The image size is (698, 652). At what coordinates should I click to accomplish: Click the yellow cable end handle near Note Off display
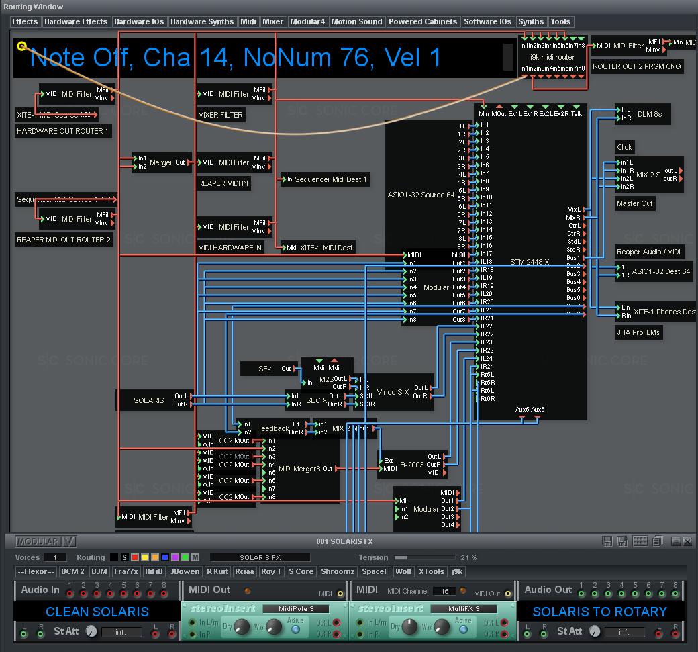click(x=21, y=46)
